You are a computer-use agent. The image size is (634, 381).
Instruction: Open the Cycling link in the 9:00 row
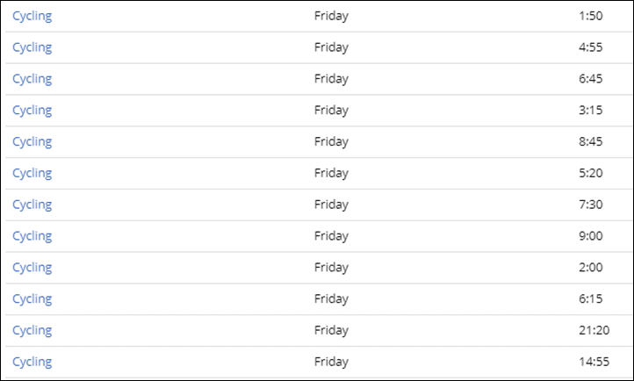tap(32, 237)
